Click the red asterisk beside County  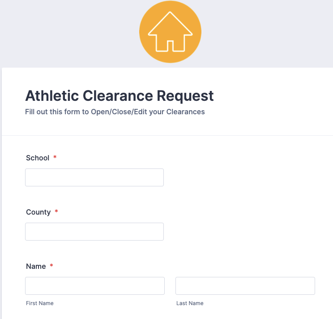pyautogui.click(x=56, y=211)
